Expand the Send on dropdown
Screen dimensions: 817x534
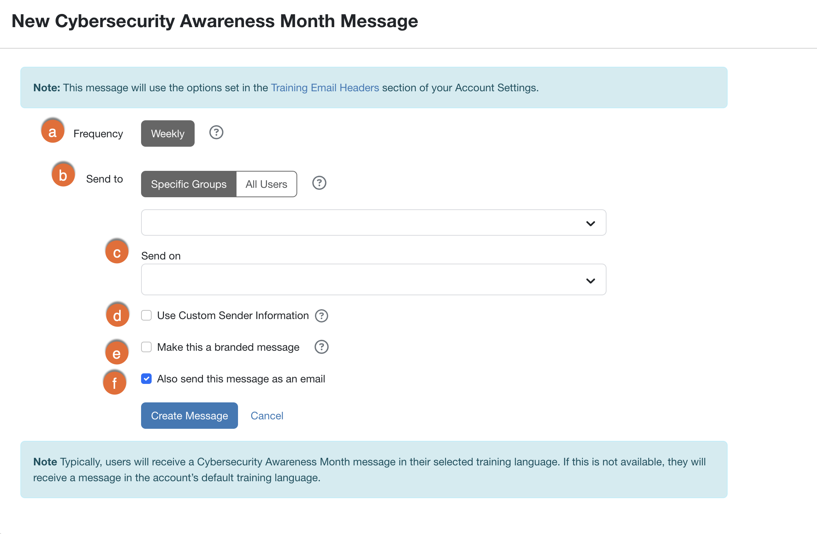click(x=373, y=279)
